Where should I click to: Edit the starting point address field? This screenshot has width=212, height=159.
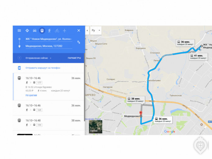point(49,39)
